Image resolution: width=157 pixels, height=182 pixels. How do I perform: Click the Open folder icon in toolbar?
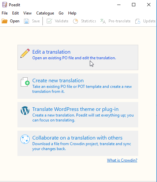[x=5, y=21]
